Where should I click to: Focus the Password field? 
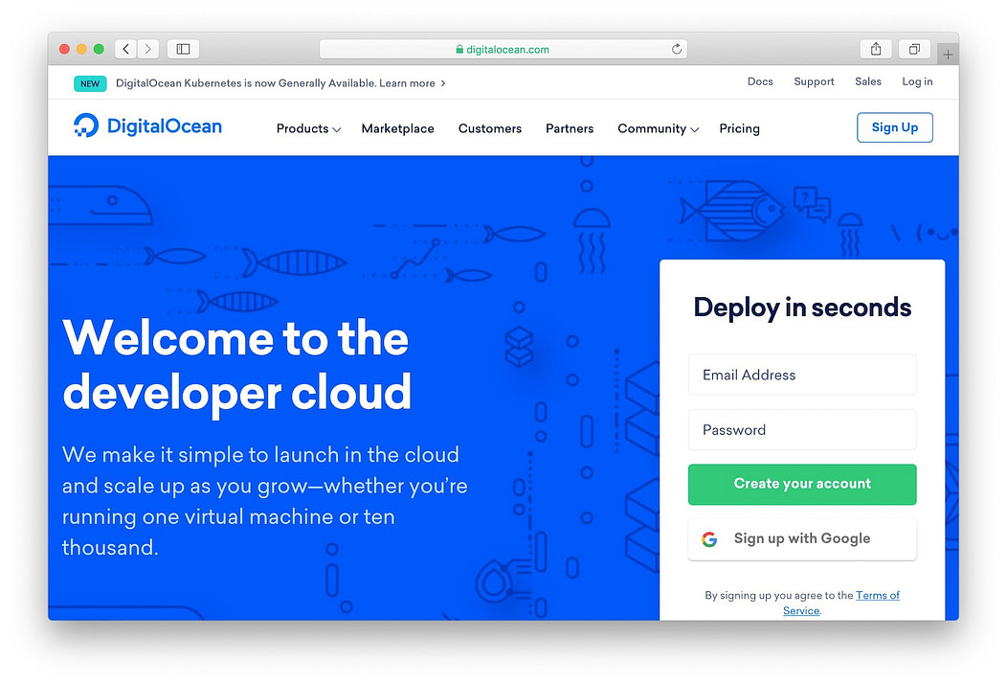point(802,430)
